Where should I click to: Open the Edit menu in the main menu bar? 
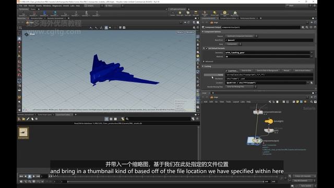click(x=26, y=6)
